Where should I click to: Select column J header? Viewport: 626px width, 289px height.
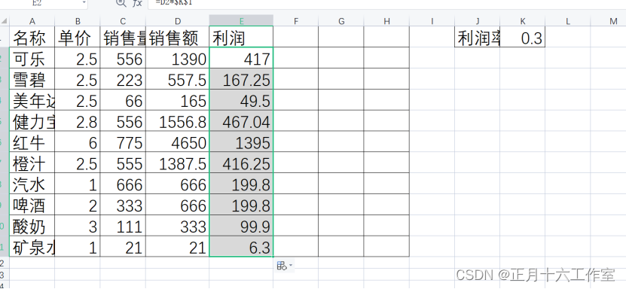[x=478, y=21]
